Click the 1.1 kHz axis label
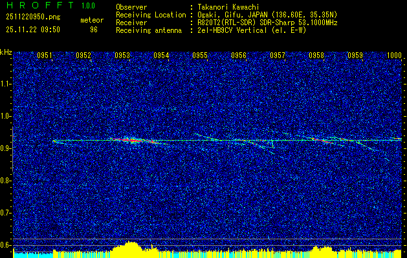407x258 pixels. [5, 84]
